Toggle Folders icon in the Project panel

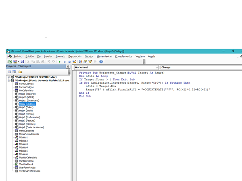click(x=20, y=72)
